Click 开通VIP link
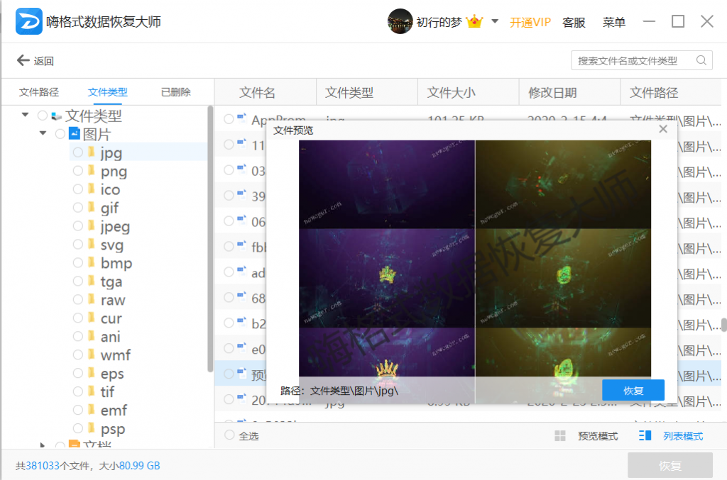The width and height of the screenshot is (727, 480). pos(530,22)
